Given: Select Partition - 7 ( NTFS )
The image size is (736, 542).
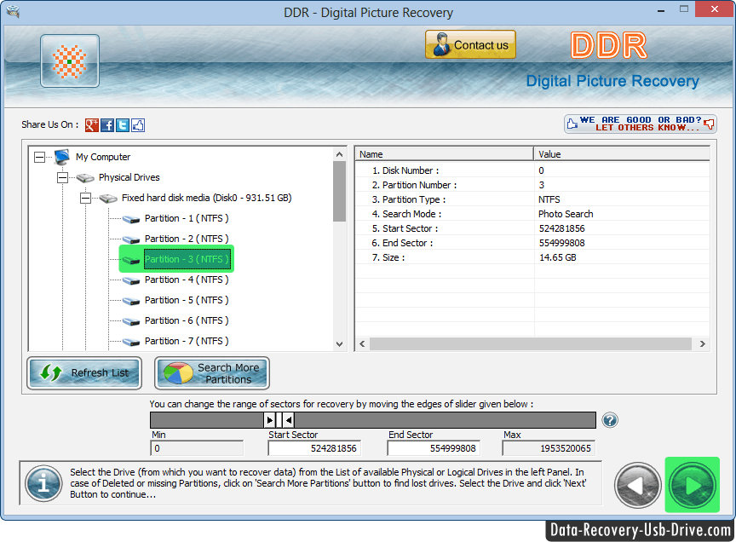Looking at the screenshot, I should tap(187, 341).
